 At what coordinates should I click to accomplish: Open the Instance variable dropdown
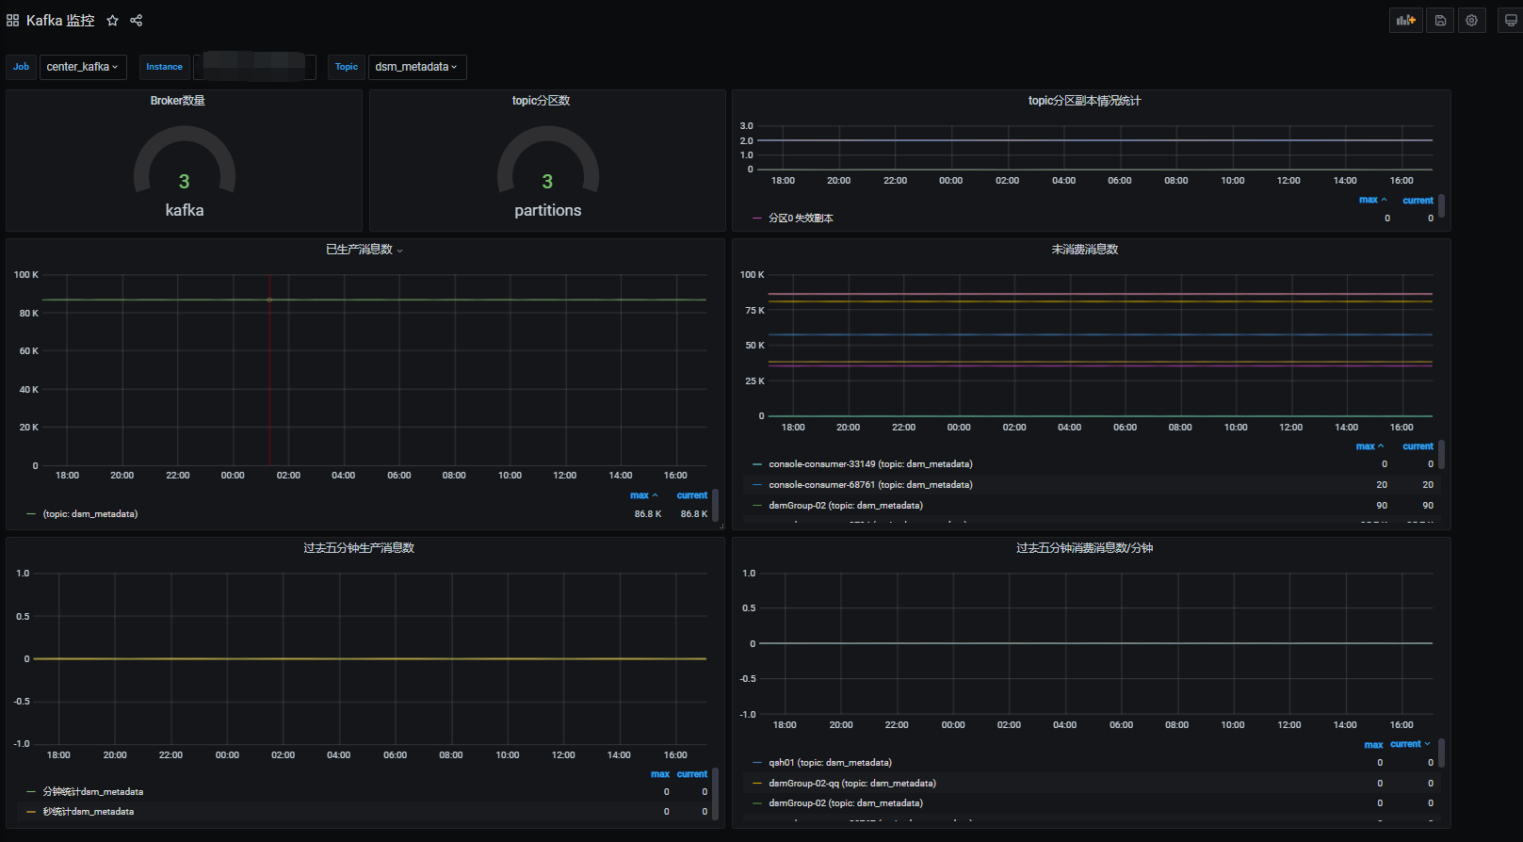click(254, 67)
